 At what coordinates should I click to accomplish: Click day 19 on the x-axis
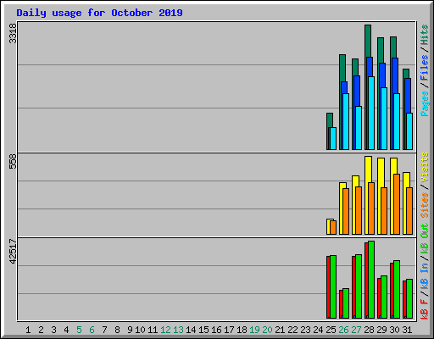pos(254,330)
